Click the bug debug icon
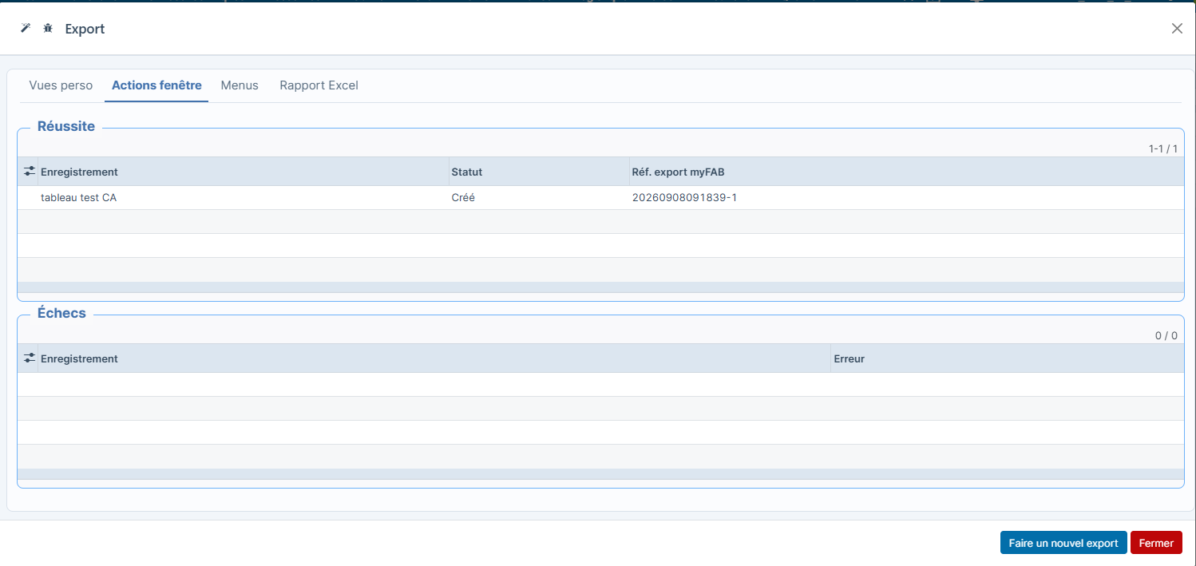The width and height of the screenshot is (1196, 566). coord(48,28)
